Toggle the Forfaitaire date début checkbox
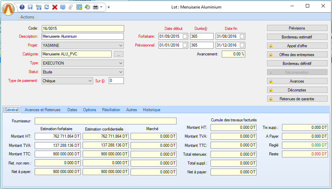The height and width of the screenshot is (189, 332). coord(185,36)
